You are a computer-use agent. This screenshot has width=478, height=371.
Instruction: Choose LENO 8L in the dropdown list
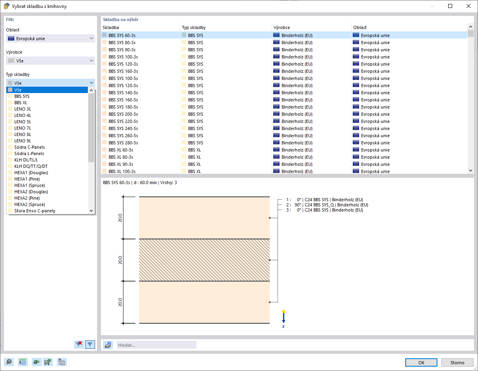tap(47, 134)
